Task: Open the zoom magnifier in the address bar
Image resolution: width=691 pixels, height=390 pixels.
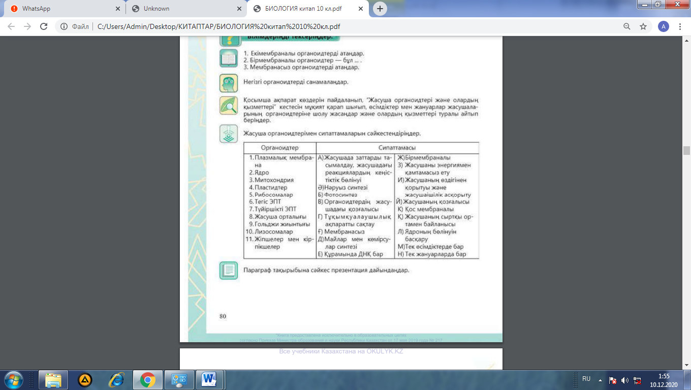Action: click(x=627, y=26)
